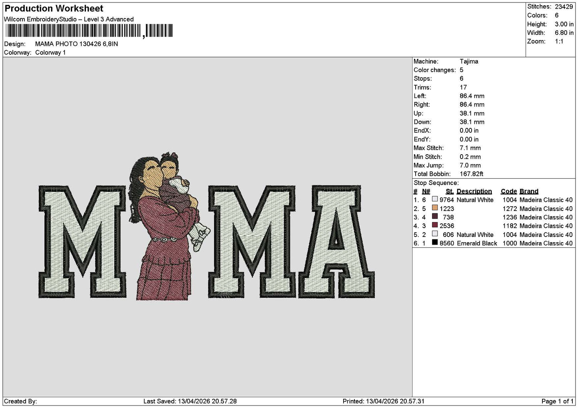The width and height of the screenshot is (578, 408).
Task: Click the 'Colorway 1' value
Action: pos(50,53)
